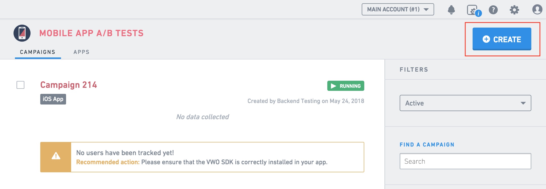Click the iOS App tag
This screenshot has height=189, width=546.
(x=53, y=99)
